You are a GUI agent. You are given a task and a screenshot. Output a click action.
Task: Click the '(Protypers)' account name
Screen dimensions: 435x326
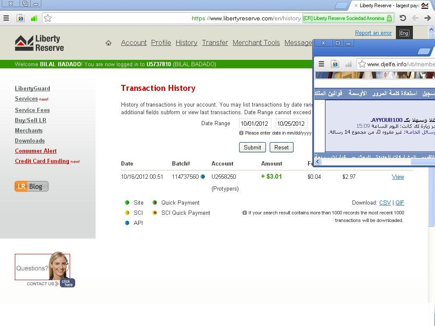(225, 189)
